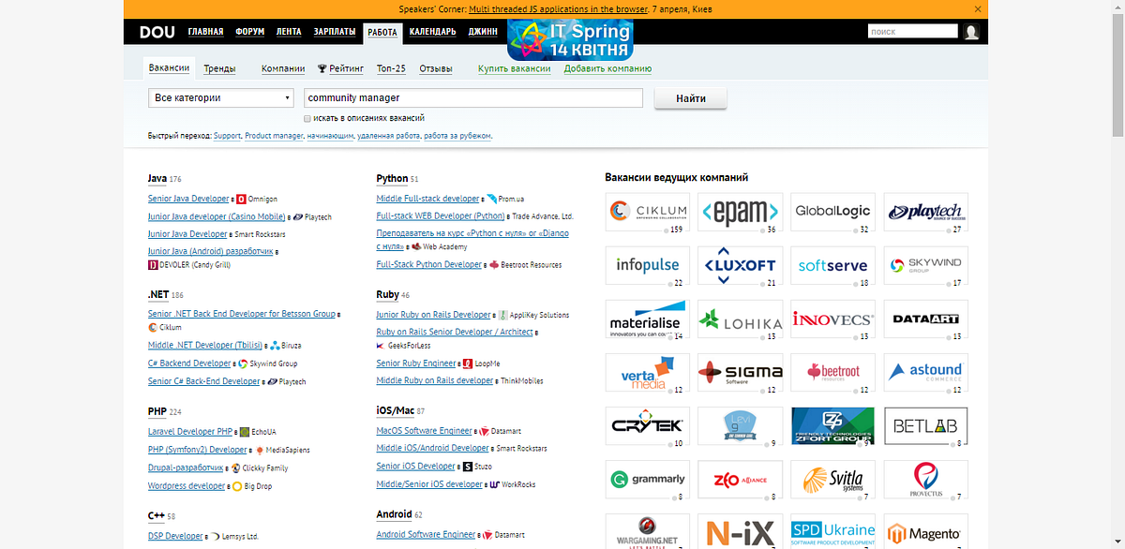Open the Laravel Developer PHP vacancy
Image resolution: width=1125 pixels, height=549 pixels.
(190, 432)
